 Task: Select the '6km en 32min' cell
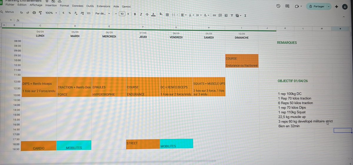pyautogui.click(x=289, y=126)
